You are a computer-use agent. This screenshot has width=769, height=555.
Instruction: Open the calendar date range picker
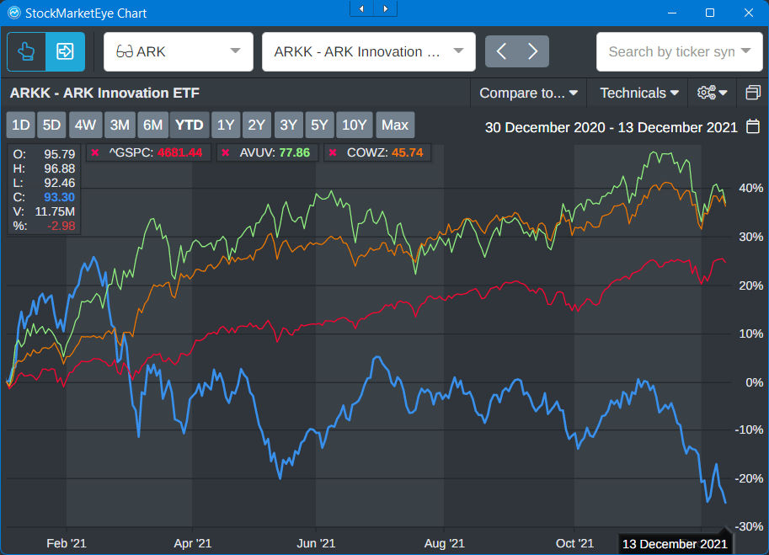(754, 127)
